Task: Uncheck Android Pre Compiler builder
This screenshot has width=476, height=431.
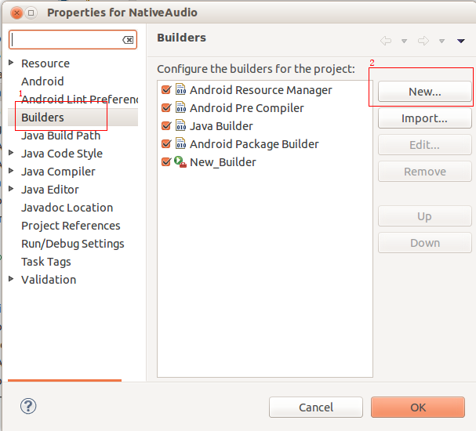Action: [x=166, y=107]
